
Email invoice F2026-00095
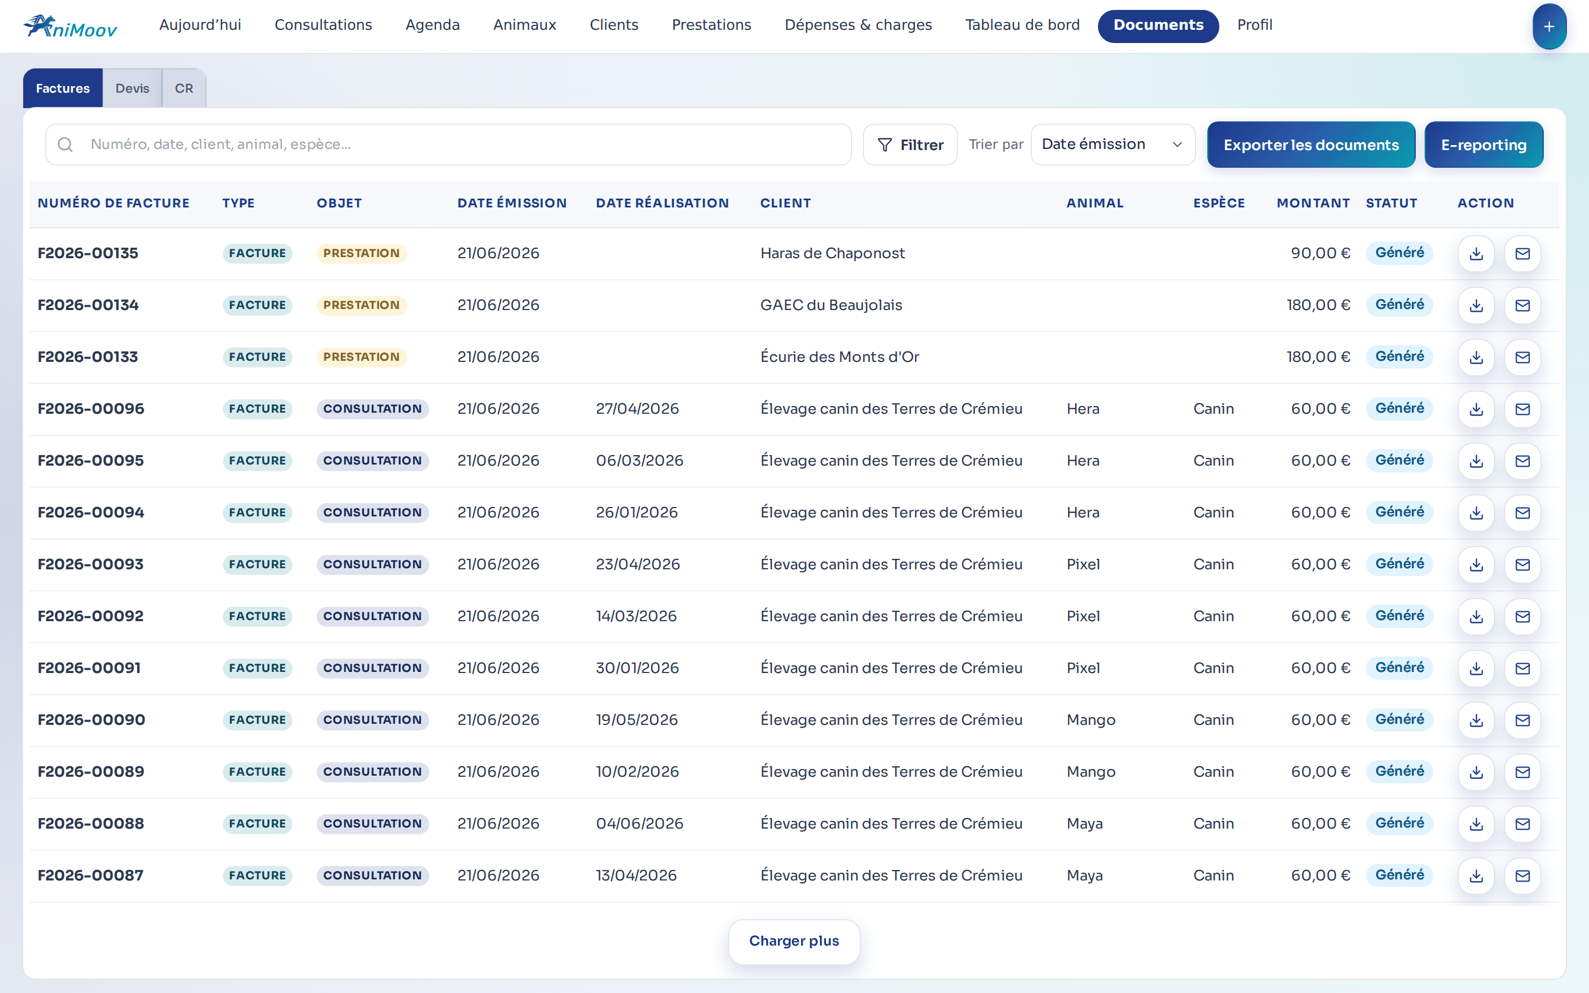(1522, 461)
